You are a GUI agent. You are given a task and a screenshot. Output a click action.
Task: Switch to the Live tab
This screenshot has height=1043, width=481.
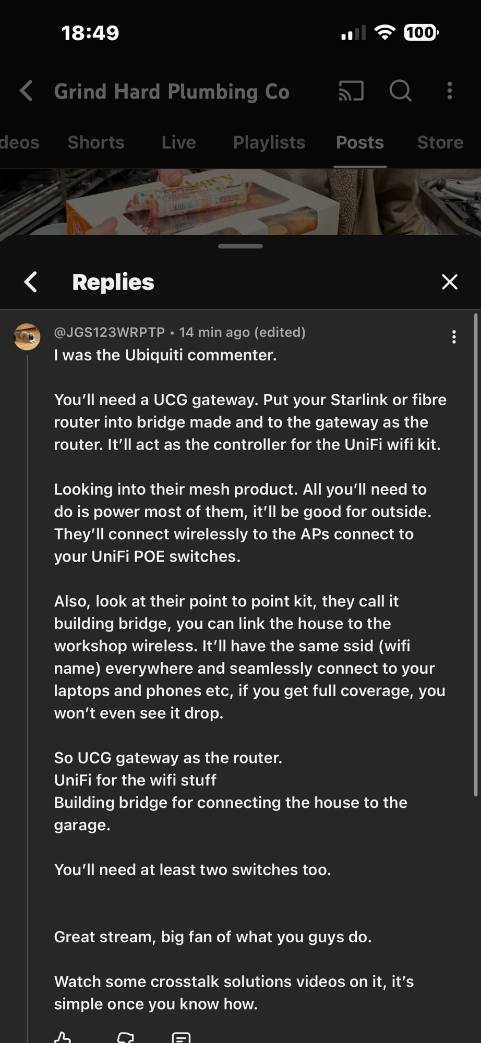coord(178,142)
